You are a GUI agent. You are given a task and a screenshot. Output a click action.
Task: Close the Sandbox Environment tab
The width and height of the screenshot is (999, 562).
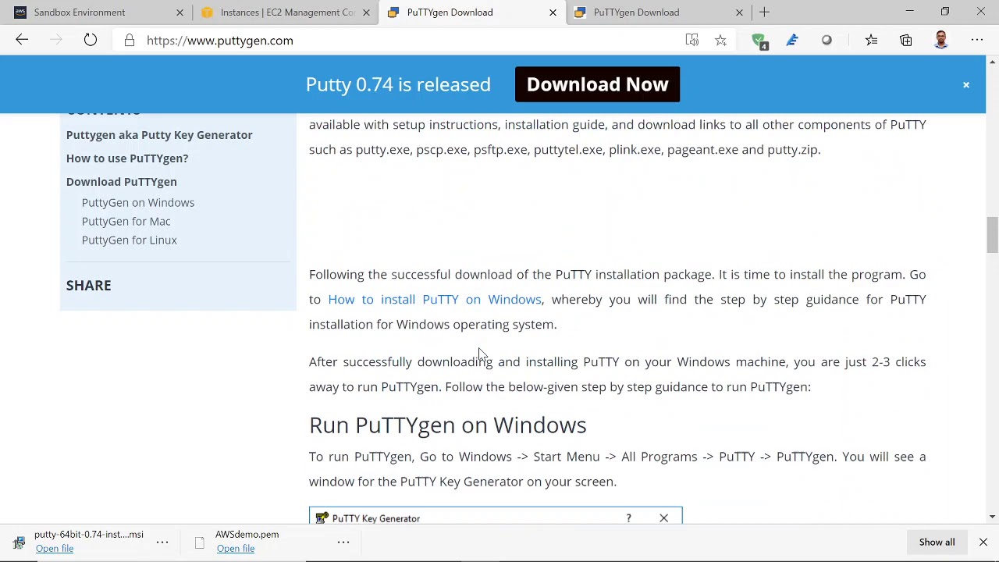[180, 12]
